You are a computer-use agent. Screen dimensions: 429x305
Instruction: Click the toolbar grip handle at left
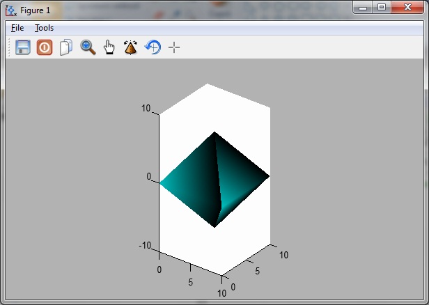(x=9, y=47)
